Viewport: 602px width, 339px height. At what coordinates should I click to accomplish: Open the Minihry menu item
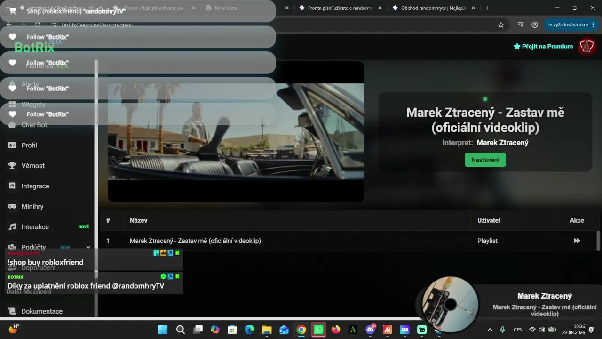(32, 207)
